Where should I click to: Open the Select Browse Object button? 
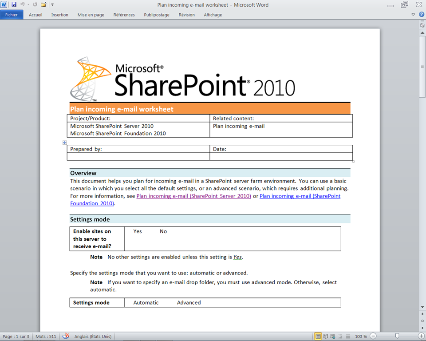pos(422,321)
